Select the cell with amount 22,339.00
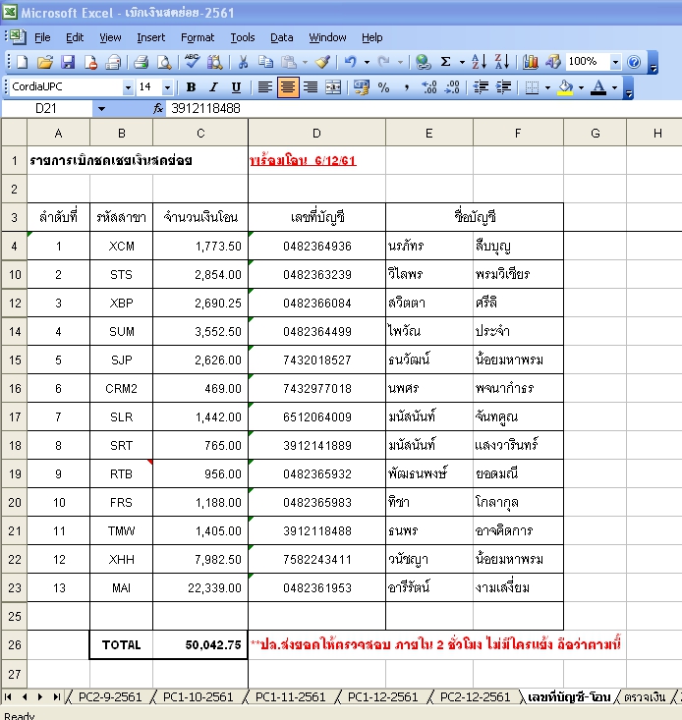The height and width of the screenshot is (720, 682). tap(200, 588)
